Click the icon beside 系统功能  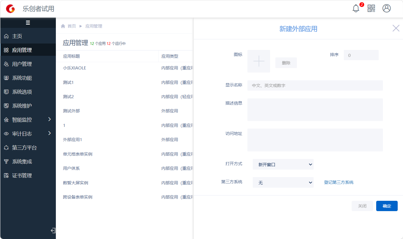tap(6, 78)
